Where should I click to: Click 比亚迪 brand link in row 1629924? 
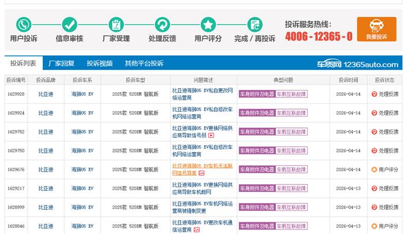click(x=46, y=113)
